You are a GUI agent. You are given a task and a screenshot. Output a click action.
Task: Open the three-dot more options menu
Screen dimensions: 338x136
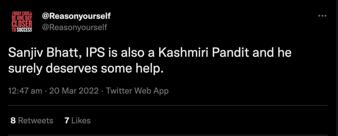tap(322, 16)
